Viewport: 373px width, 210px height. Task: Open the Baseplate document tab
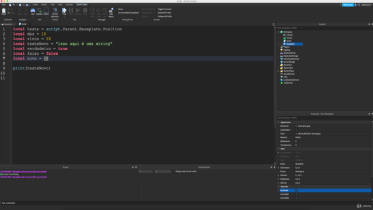click(8, 24)
